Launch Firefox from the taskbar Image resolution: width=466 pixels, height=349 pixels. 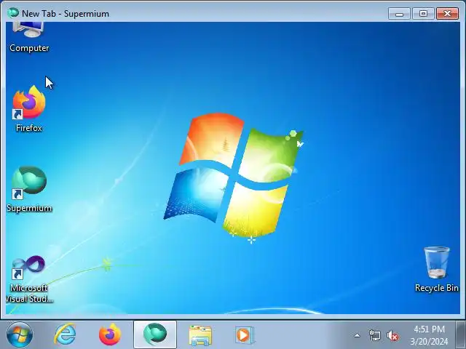pyautogui.click(x=110, y=334)
